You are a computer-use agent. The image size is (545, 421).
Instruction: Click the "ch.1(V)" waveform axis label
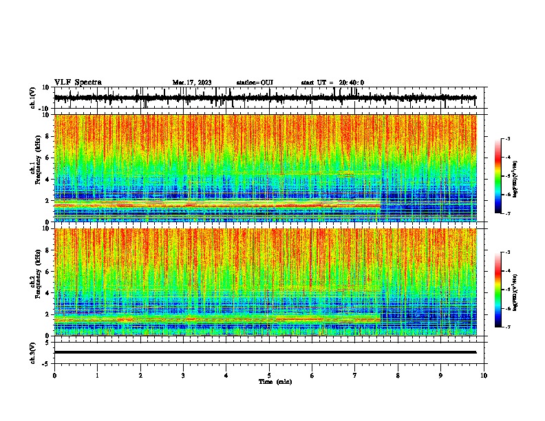pos(33,98)
